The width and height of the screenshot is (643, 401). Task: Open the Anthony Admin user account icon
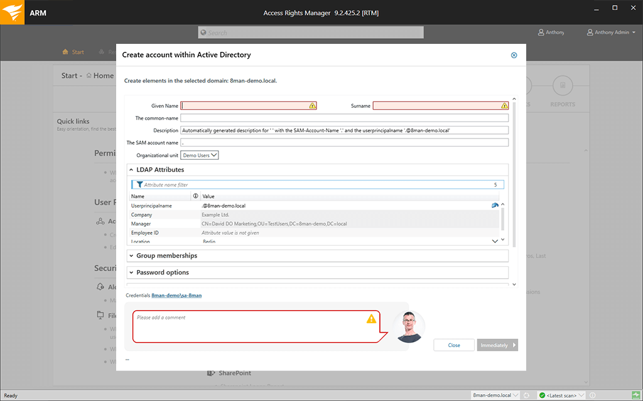coord(589,32)
